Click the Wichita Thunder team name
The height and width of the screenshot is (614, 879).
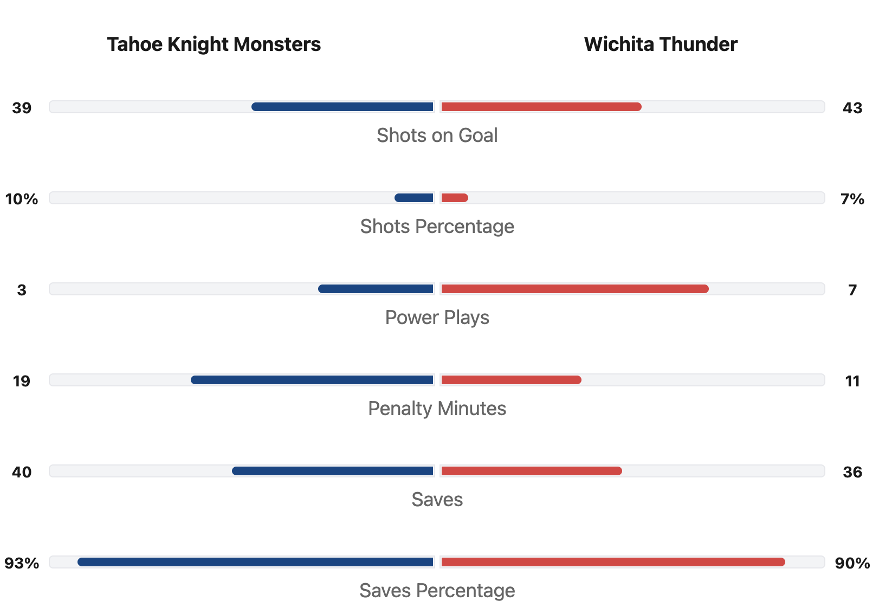click(x=661, y=44)
